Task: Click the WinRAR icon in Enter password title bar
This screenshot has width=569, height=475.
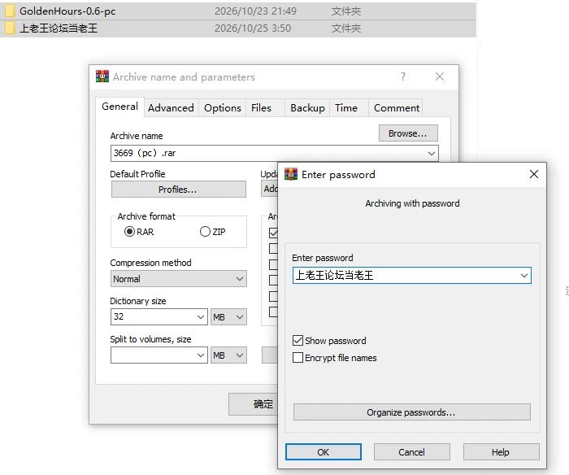Action: click(291, 174)
